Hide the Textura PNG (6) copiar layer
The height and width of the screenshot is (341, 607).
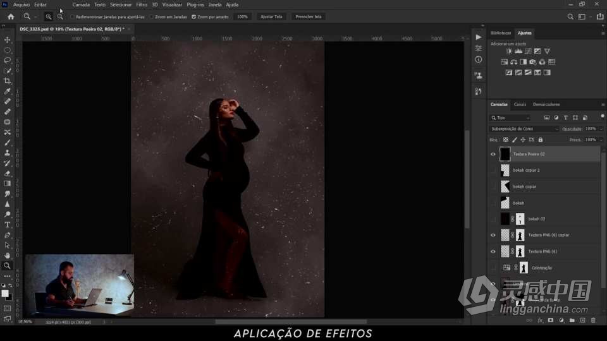tap(493, 235)
